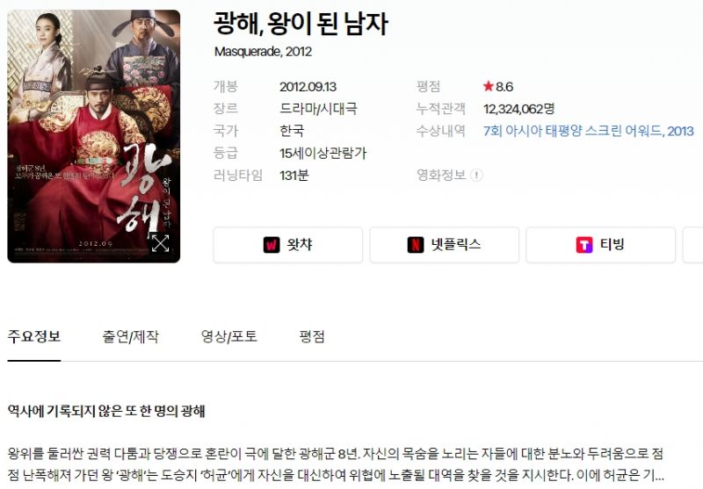Click the red rating star icon
This screenshot has width=703, height=489.
click(489, 86)
